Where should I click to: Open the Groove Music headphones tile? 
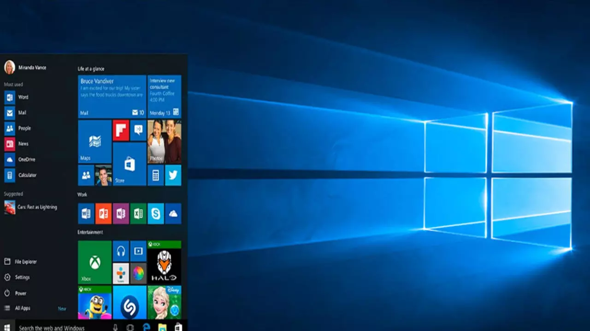tap(121, 251)
